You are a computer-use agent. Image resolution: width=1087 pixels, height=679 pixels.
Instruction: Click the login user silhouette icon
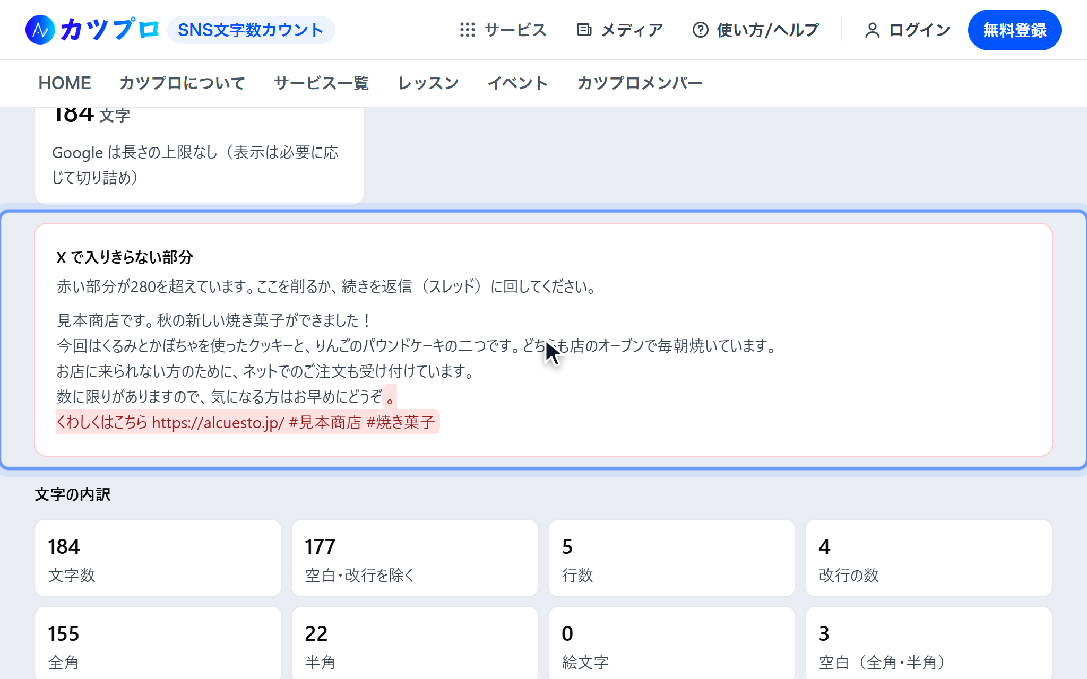(872, 30)
